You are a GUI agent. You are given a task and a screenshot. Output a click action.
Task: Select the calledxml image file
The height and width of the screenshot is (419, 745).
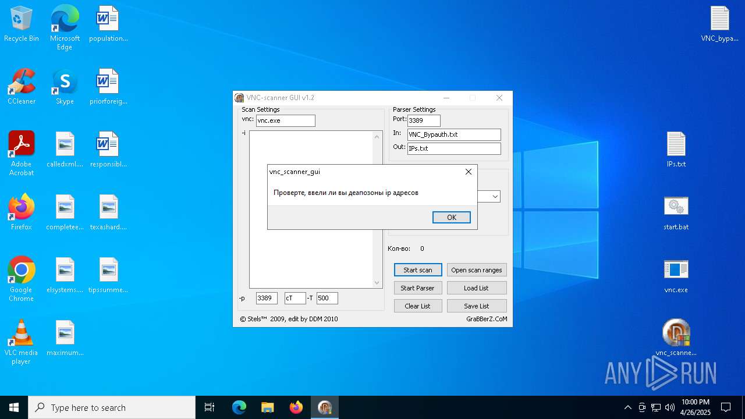click(65, 150)
